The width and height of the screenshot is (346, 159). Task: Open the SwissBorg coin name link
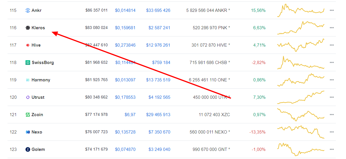pos(43,63)
